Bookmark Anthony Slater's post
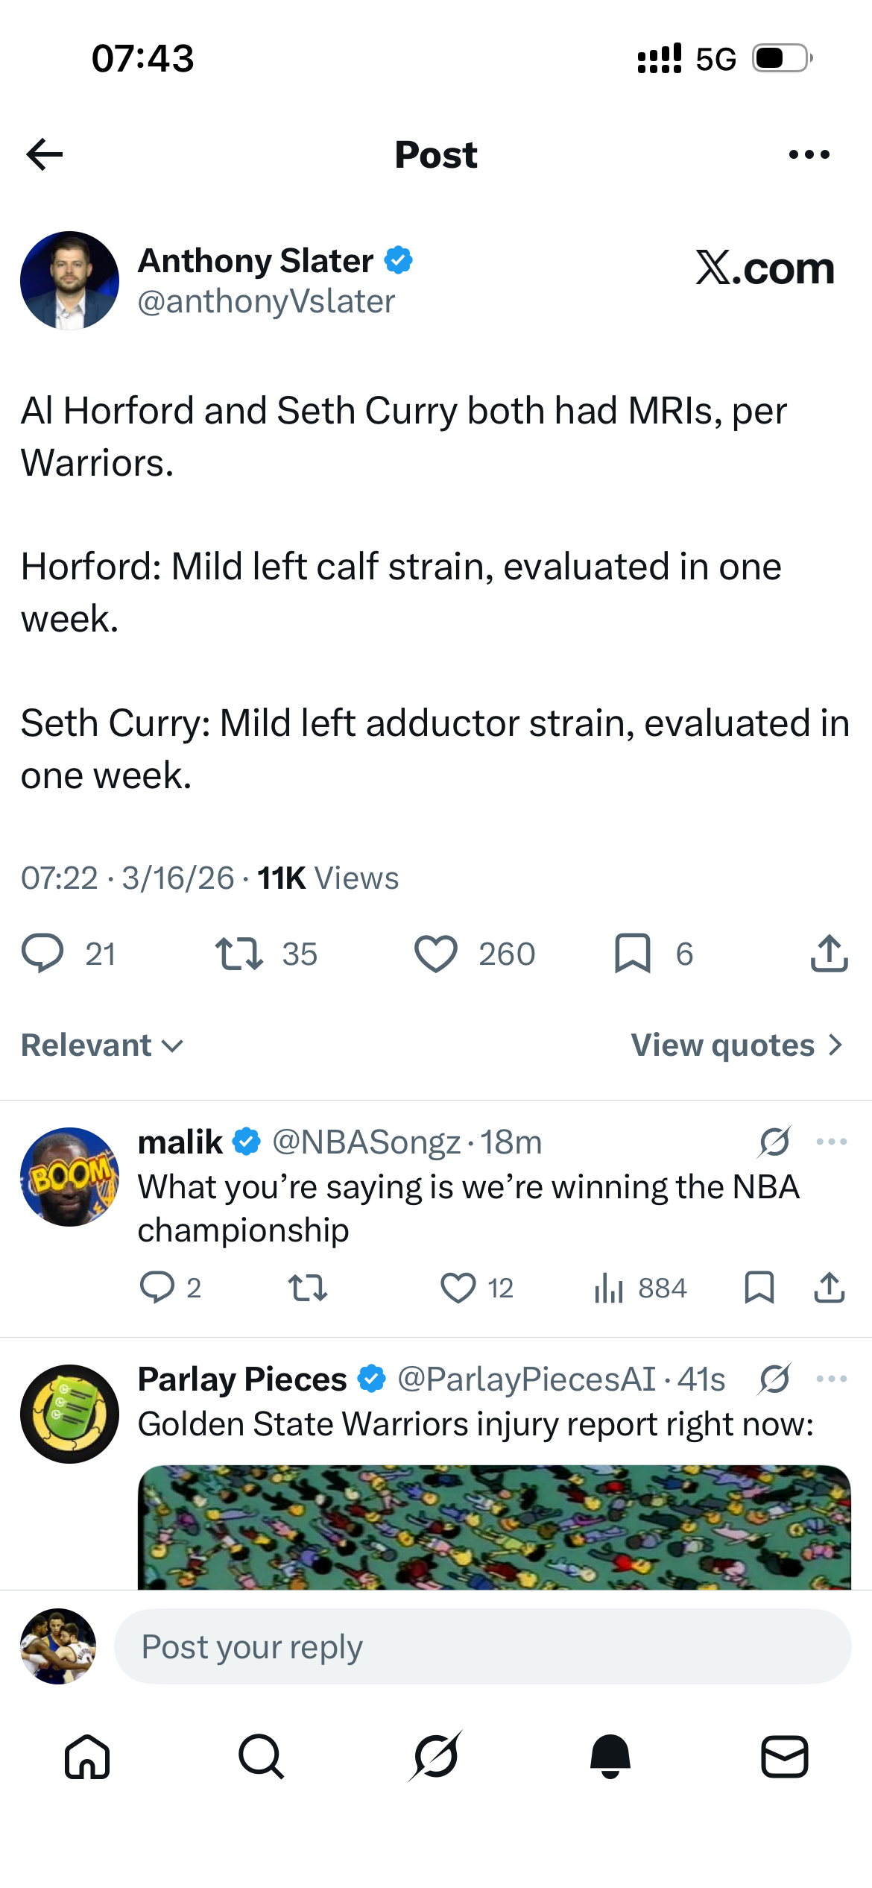 click(x=634, y=953)
